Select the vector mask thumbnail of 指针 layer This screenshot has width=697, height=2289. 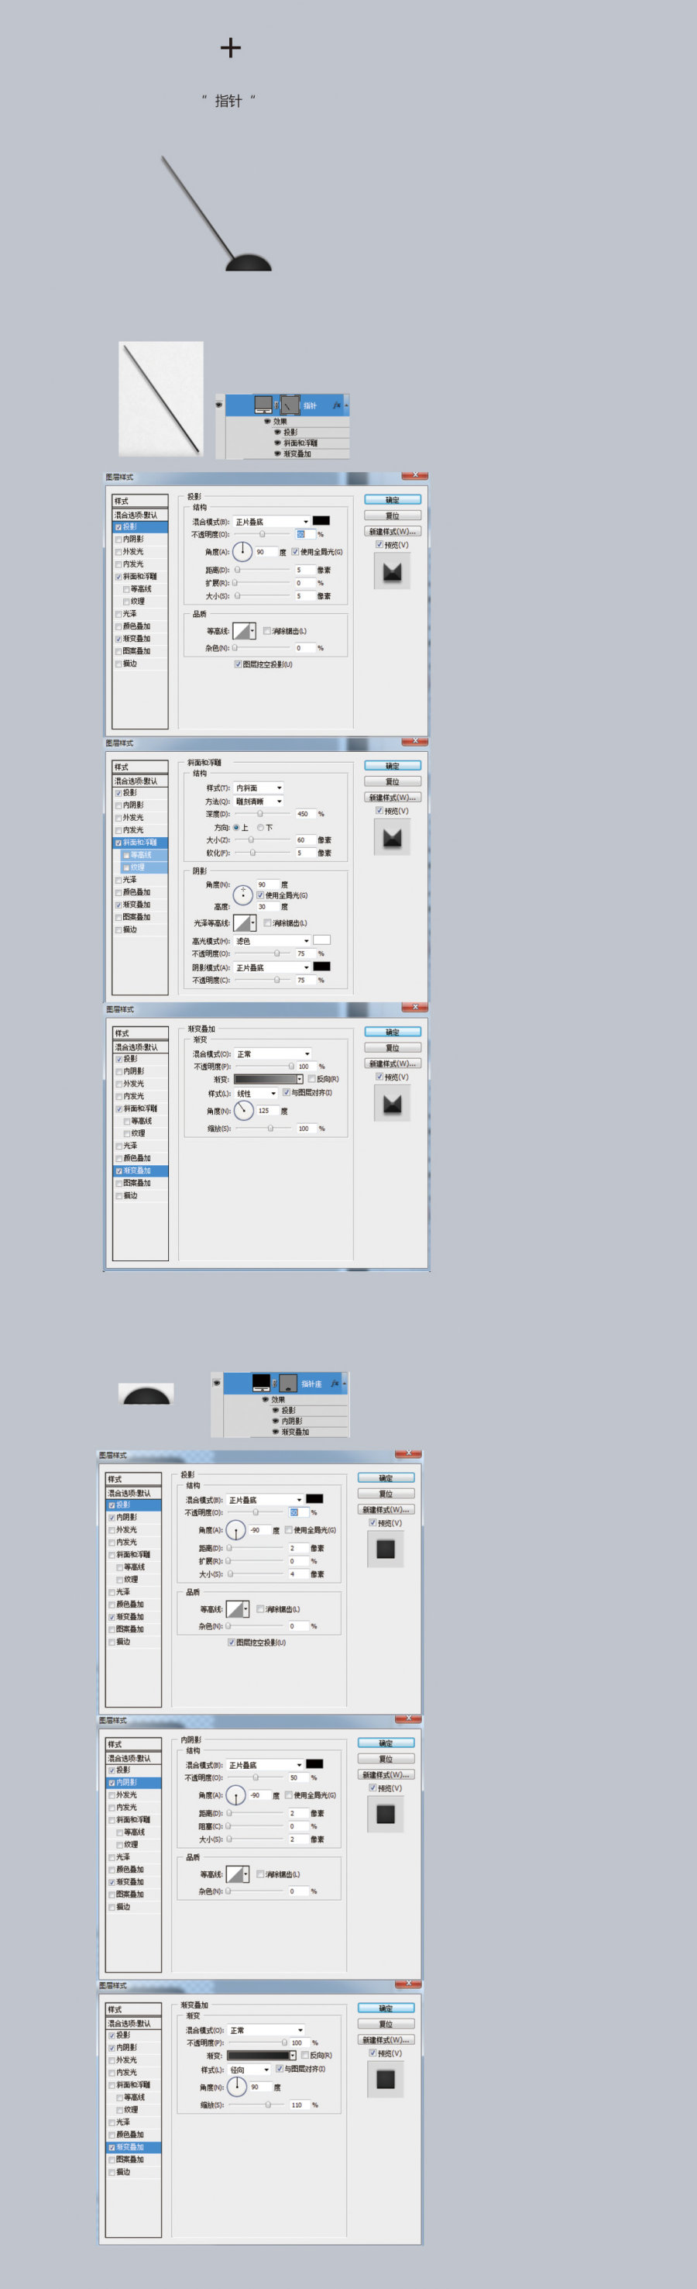pos(290,405)
